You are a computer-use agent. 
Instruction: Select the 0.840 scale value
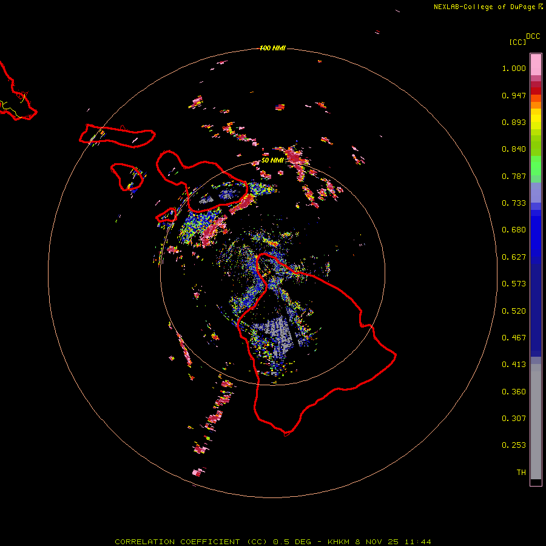coord(514,149)
